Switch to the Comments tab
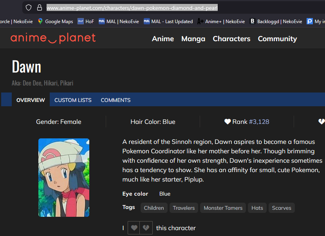Screen dimensions: 325x236 (116, 100)
